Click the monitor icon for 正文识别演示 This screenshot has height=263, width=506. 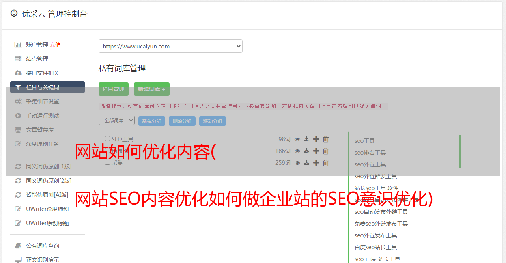point(18,260)
